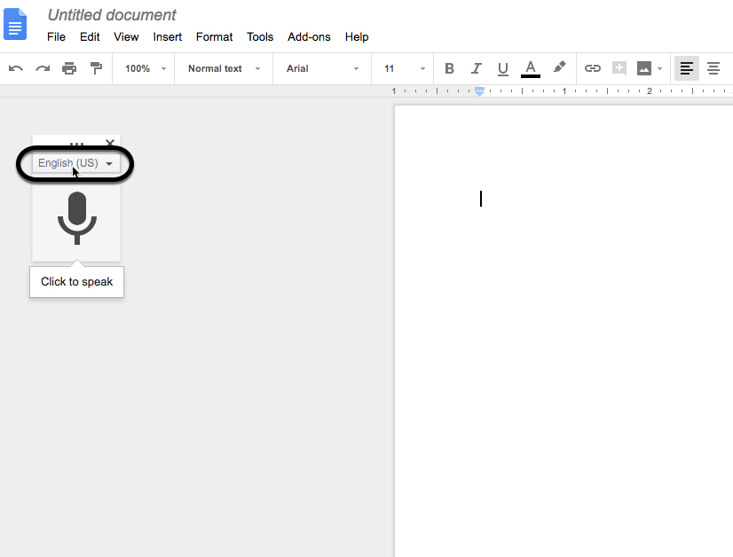Screen dimensions: 733x557
Task: Click the Insert link icon
Action: (x=592, y=68)
